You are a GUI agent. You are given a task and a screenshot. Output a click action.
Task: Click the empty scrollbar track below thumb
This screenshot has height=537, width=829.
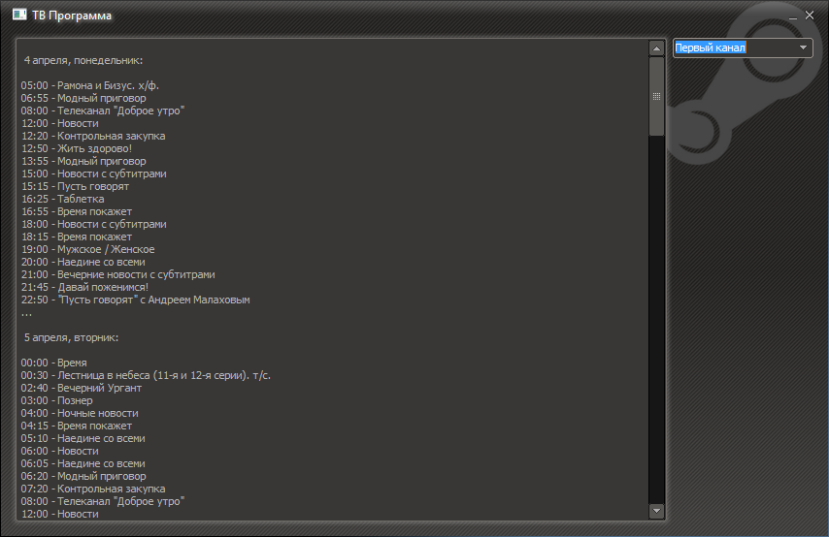pos(656,320)
